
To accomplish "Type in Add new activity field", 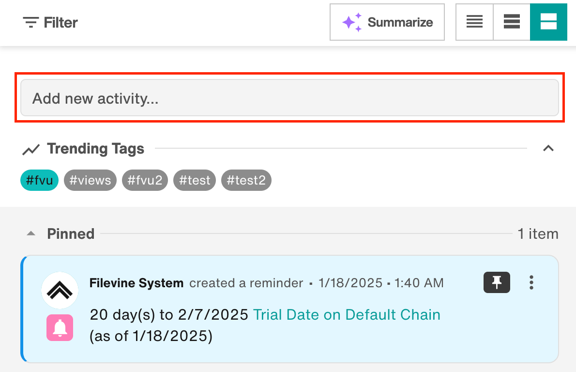I will click(289, 98).
